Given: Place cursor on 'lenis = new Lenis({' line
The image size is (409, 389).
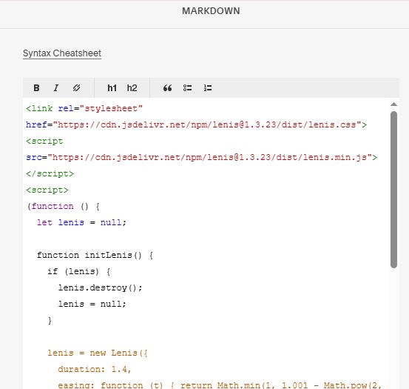Looking at the screenshot, I should 98,353.
